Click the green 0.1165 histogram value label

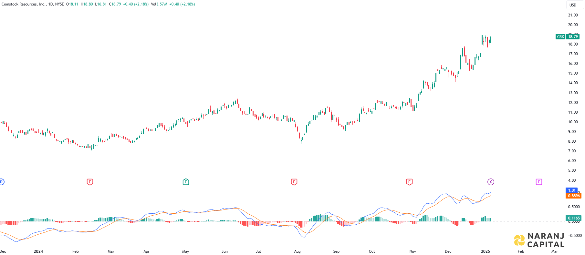point(574,218)
